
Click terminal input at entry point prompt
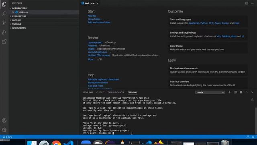pyautogui.click(x=113, y=133)
